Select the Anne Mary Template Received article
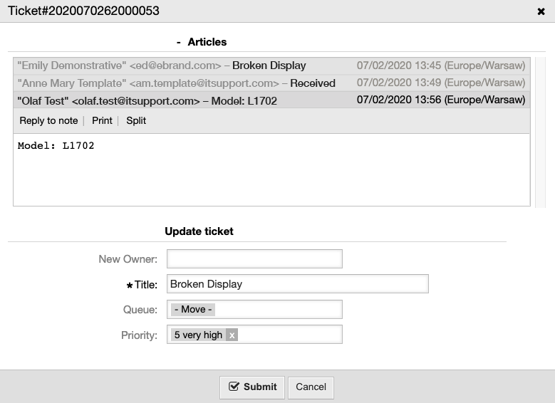 coord(271,83)
